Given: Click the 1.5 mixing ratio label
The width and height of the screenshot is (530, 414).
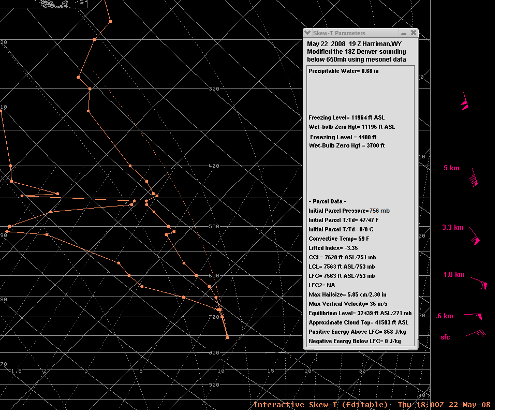Looking at the screenshot, I should pos(16,371).
